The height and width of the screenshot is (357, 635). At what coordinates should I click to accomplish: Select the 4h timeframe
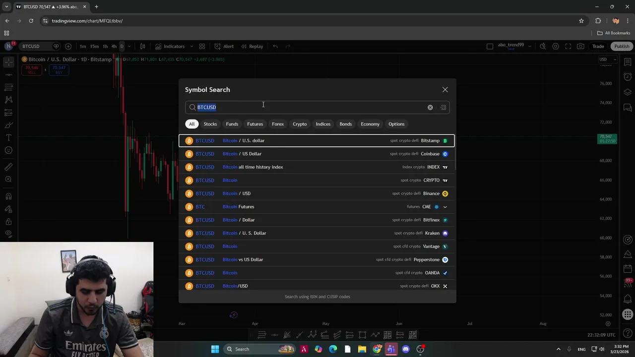coord(114,46)
